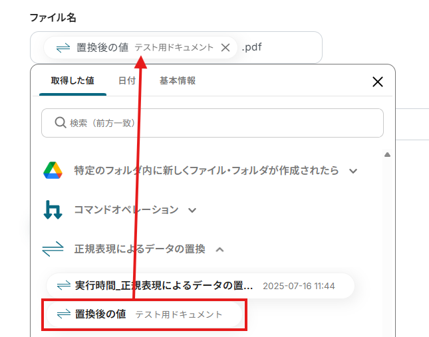Open the 基本情報 tab

[x=178, y=80]
